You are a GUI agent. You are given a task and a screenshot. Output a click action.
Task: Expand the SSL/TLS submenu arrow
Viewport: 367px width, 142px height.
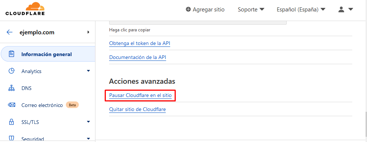[88, 121]
